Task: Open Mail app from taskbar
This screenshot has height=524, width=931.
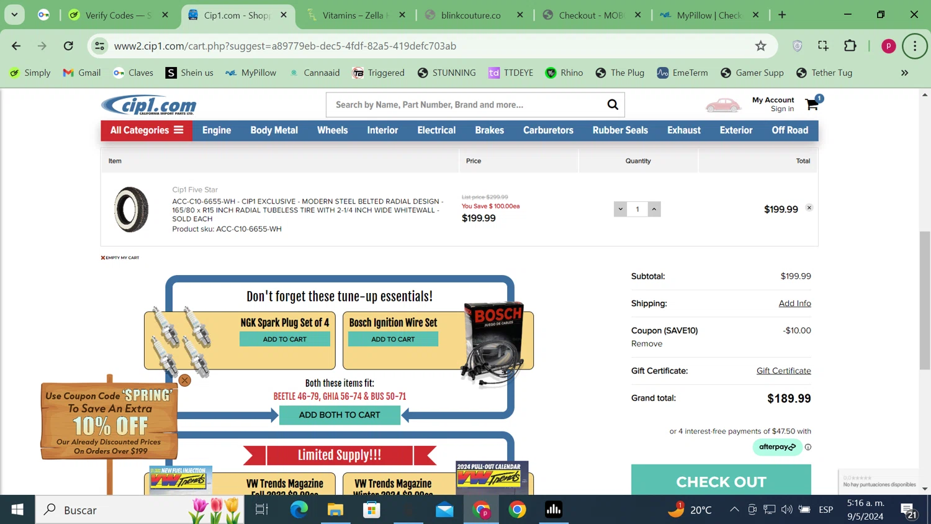Action: [x=444, y=510]
